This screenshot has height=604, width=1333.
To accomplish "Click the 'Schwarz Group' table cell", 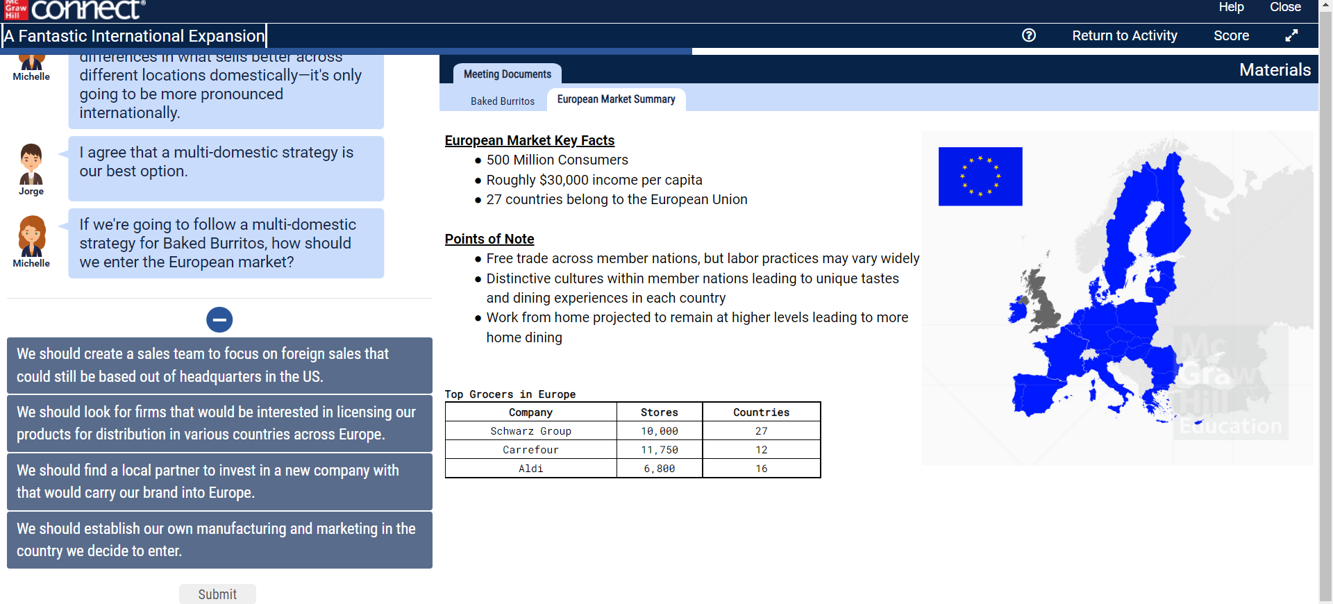I will click(x=531, y=431).
